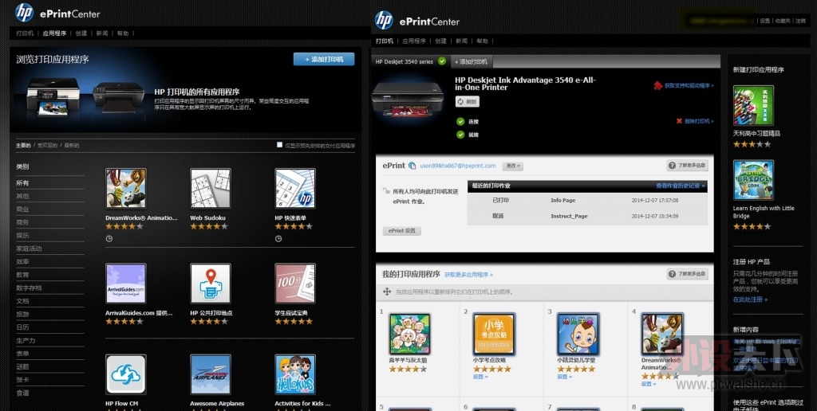Open 喜羊羊与灰太狼 app in my apps
This screenshot has width=817, height=411.
[x=409, y=334]
